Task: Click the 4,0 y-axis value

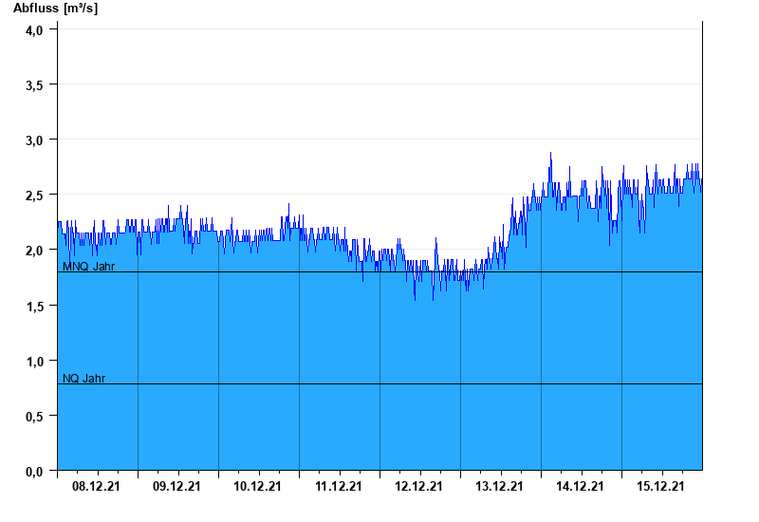Action: coord(34,30)
